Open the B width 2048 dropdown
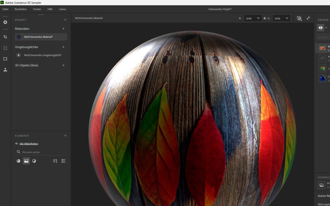This screenshot has height=206, width=330. [253, 18]
